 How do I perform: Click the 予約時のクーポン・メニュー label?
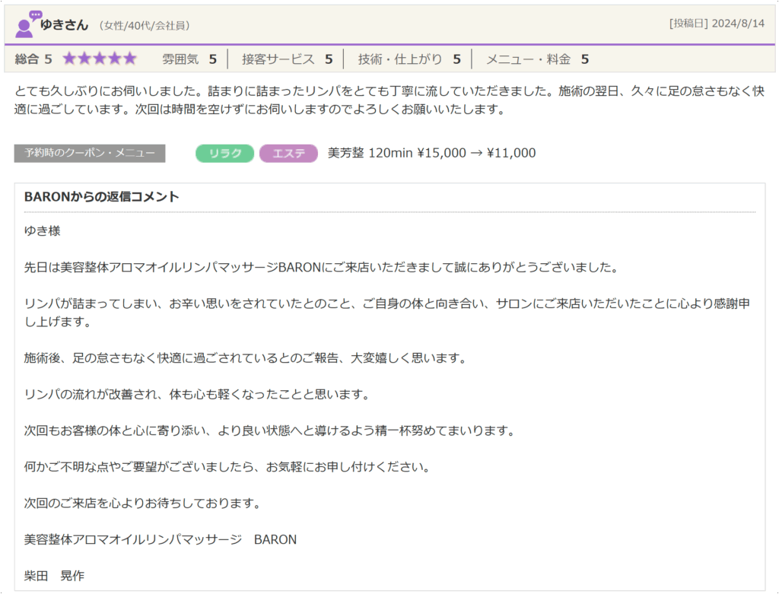(x=90, y=153)
